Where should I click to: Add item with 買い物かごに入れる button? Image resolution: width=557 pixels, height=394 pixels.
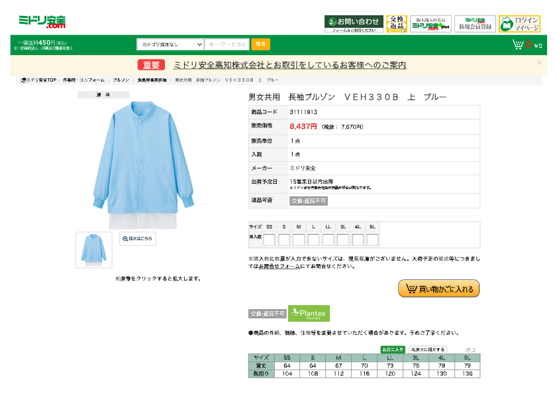click(x=438, y=289)
